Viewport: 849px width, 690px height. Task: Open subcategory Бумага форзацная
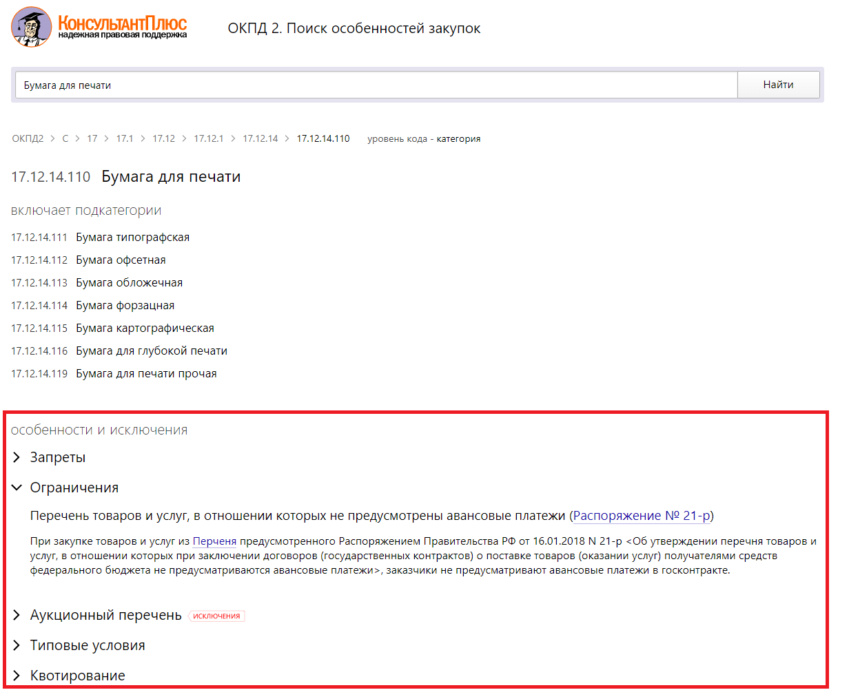[125, 306]
